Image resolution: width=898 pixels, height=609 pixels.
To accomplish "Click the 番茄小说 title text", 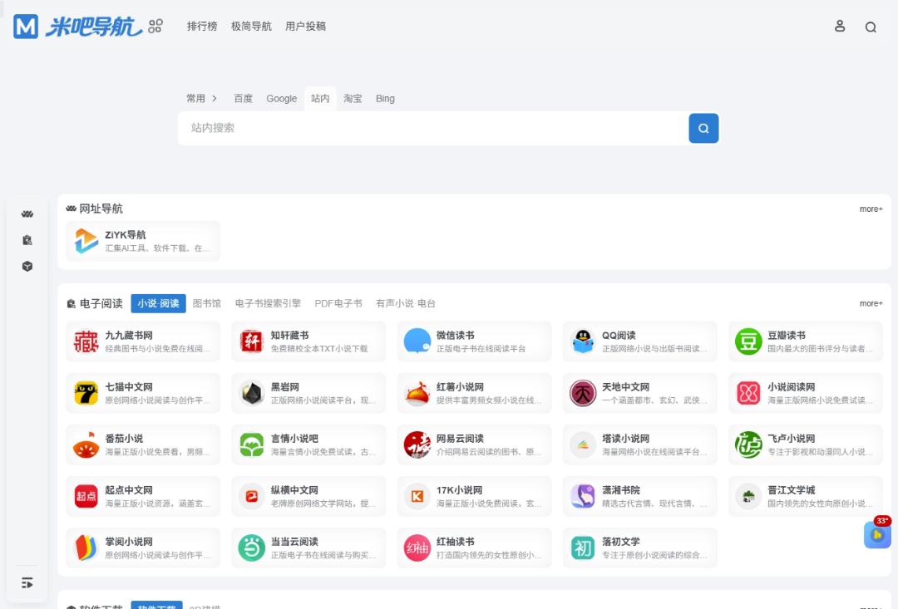I will [x=124, y=439].
